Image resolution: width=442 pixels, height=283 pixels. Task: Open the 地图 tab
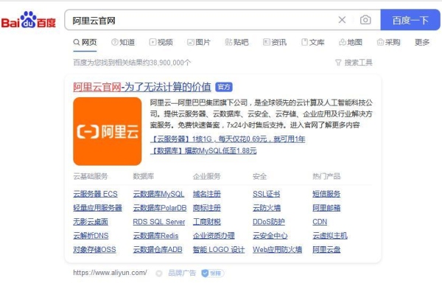tap(351, 42)
